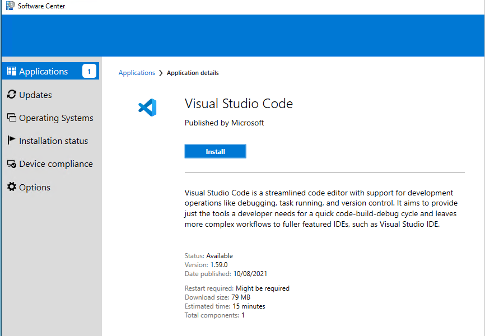485x336 pixels.
Task: Click the Application details breadcrumb
Action: 193,72
